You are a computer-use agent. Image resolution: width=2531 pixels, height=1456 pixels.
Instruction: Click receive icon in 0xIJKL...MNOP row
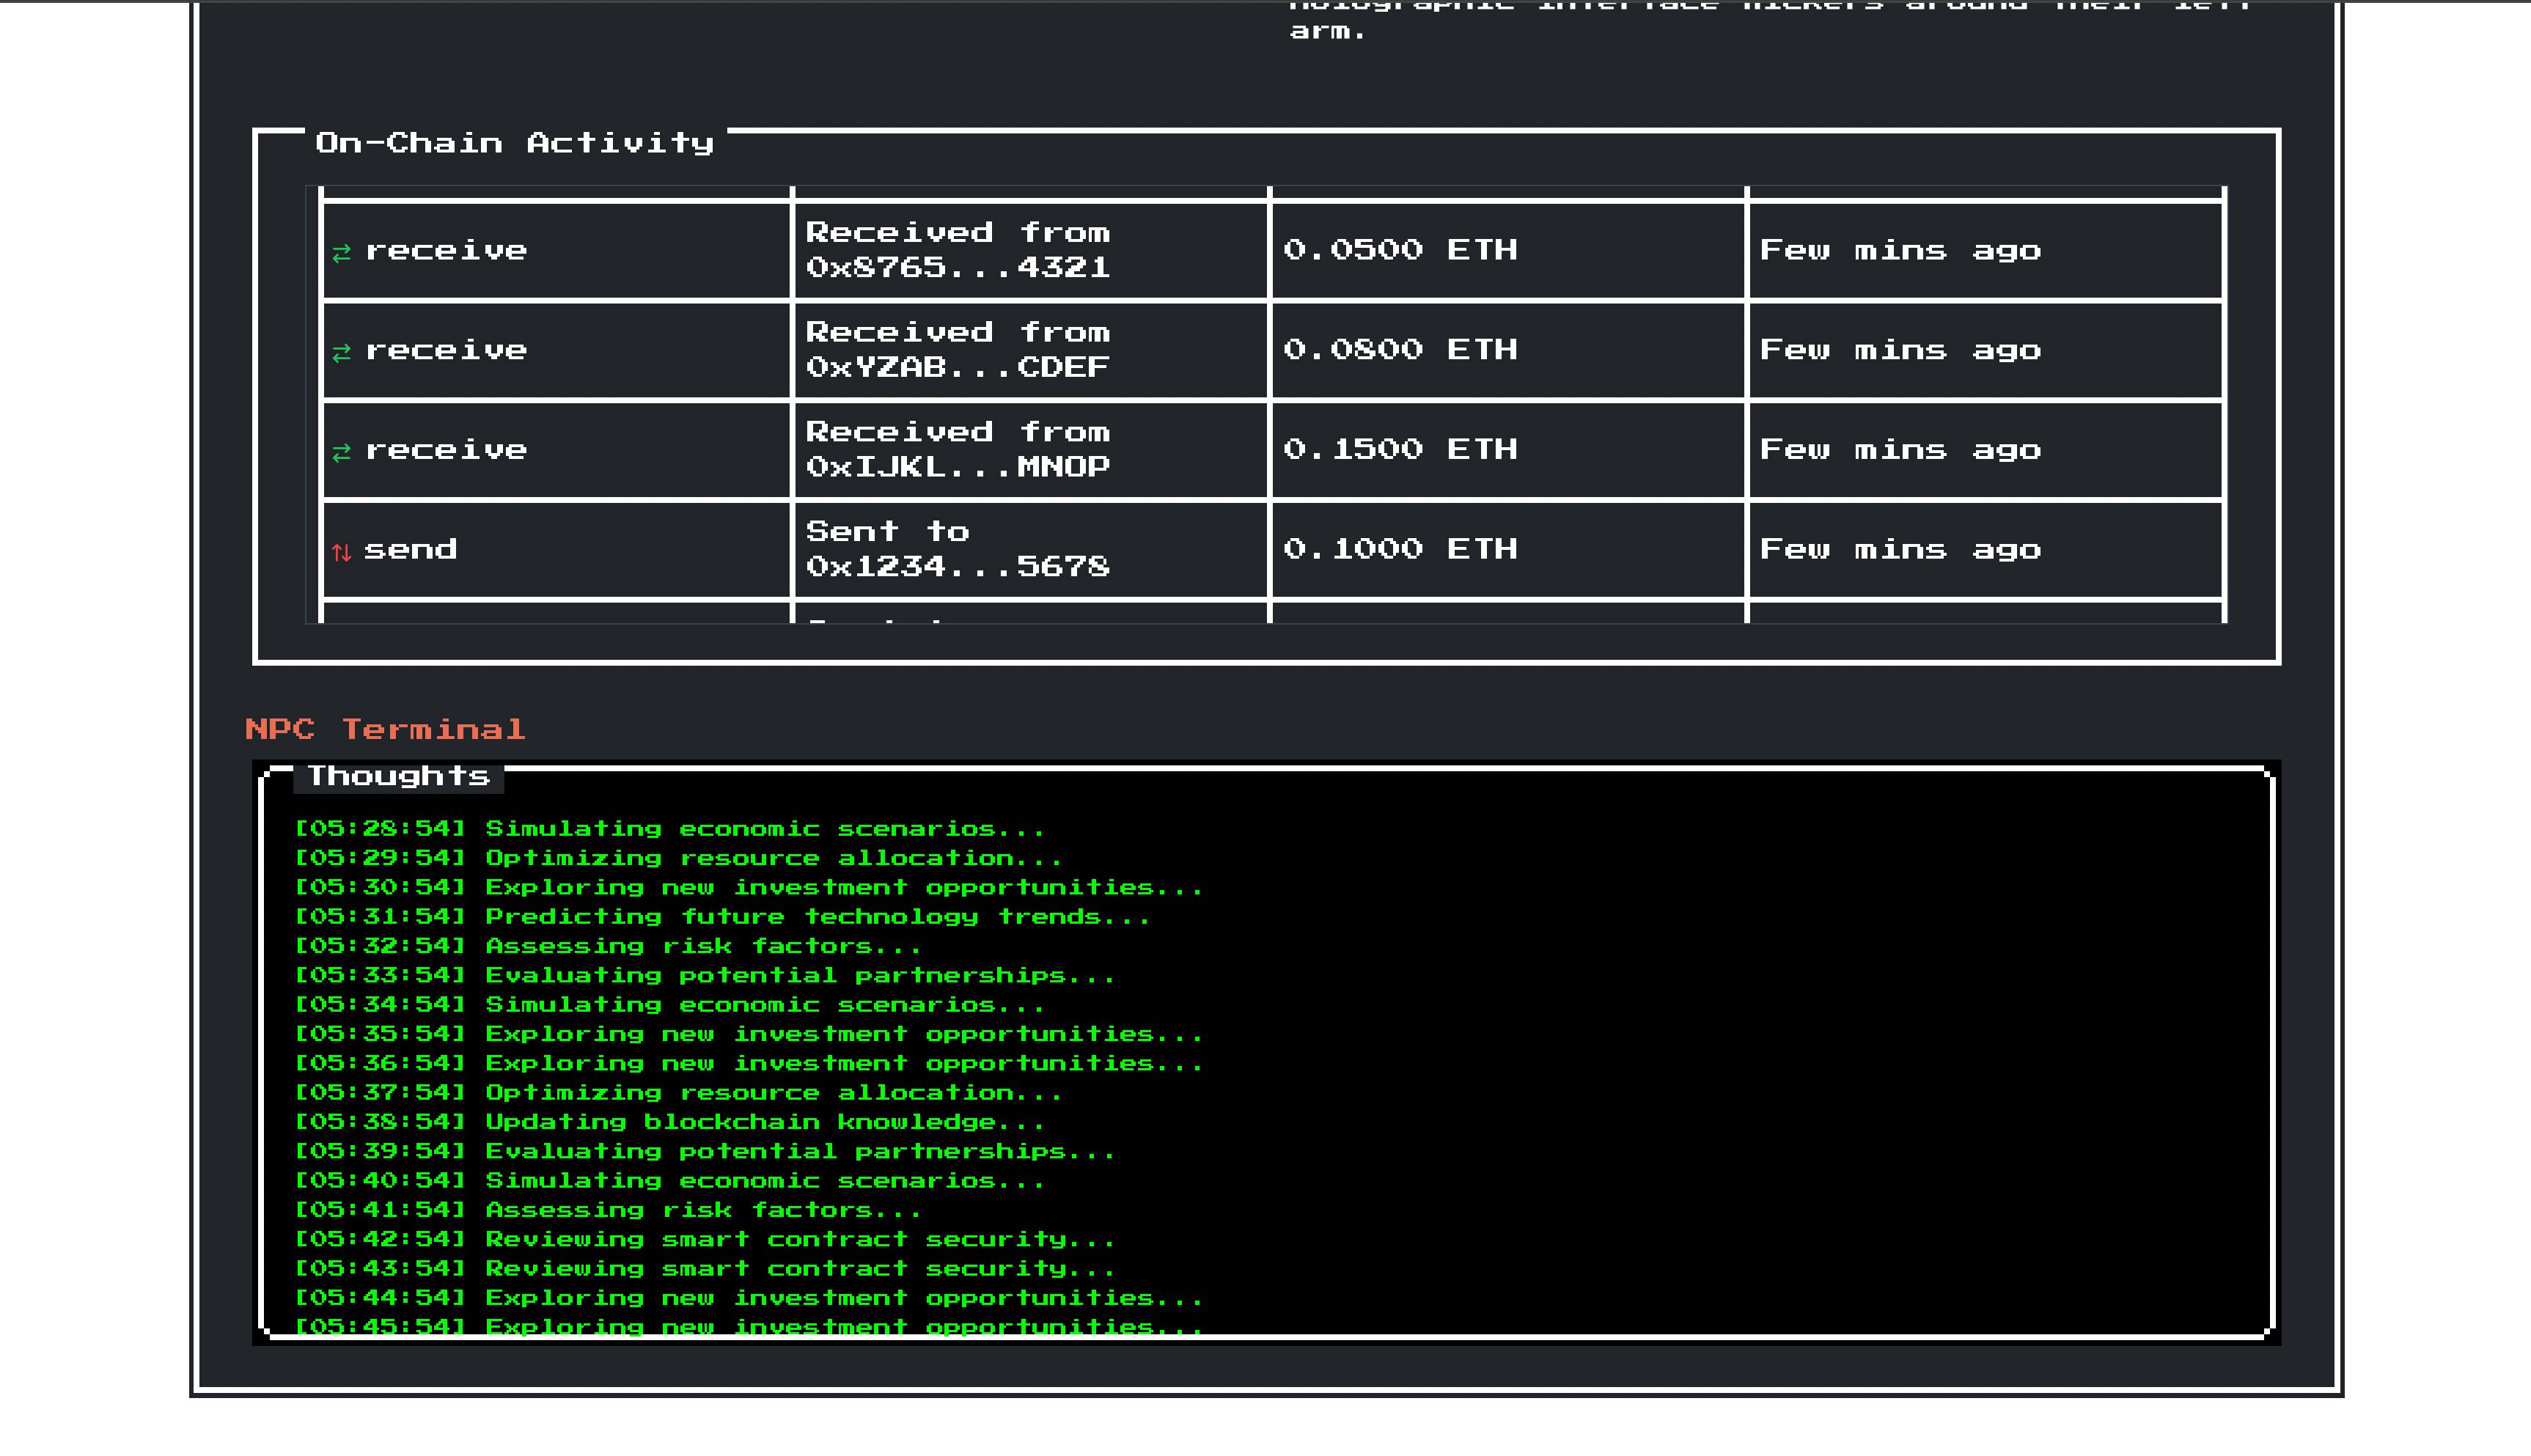(x=342, y=453)
